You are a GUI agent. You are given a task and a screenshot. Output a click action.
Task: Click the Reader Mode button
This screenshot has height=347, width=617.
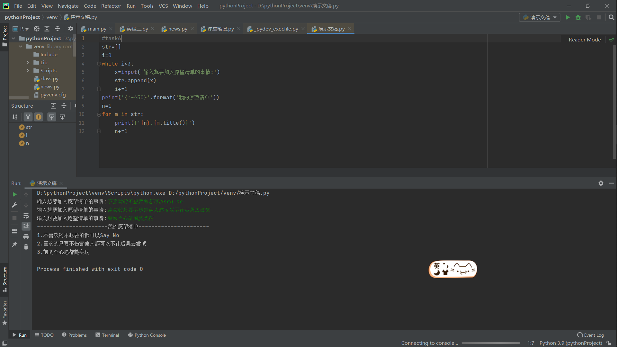585,40
